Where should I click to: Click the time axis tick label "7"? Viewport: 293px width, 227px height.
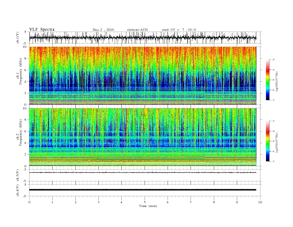[191, 202]
